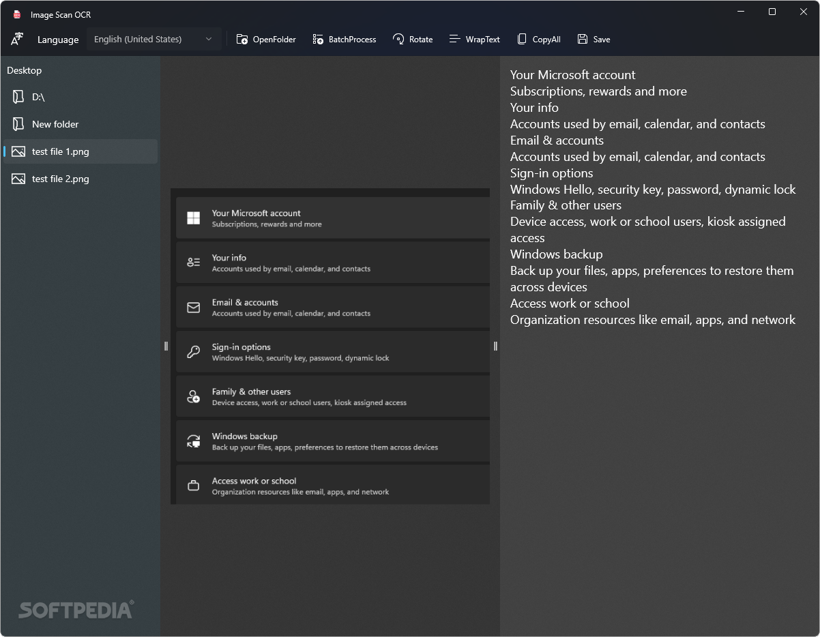
Task: Click the folder icon beside New folder
Action: pyautogui.click(x=18, y=124)
